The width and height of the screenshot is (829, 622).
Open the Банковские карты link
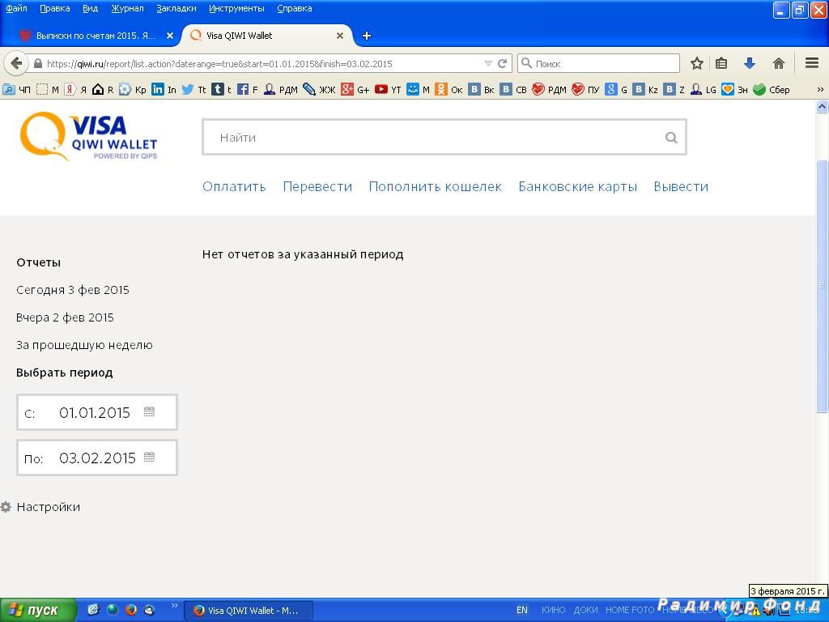point(577,187)
